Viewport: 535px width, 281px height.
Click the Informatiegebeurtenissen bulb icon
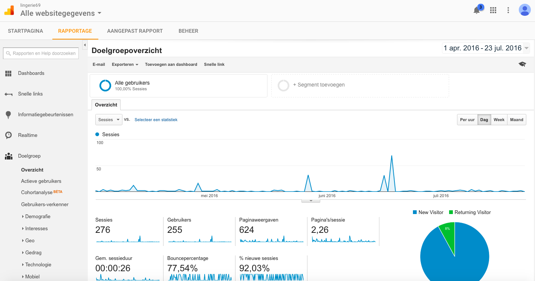8,115
